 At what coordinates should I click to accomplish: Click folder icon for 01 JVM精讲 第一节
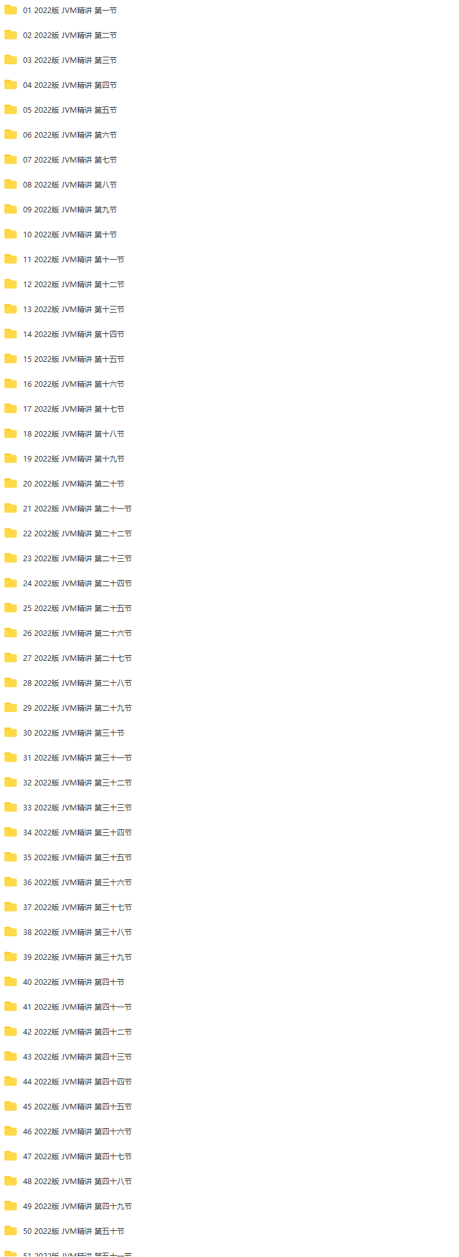coord(11,10)
